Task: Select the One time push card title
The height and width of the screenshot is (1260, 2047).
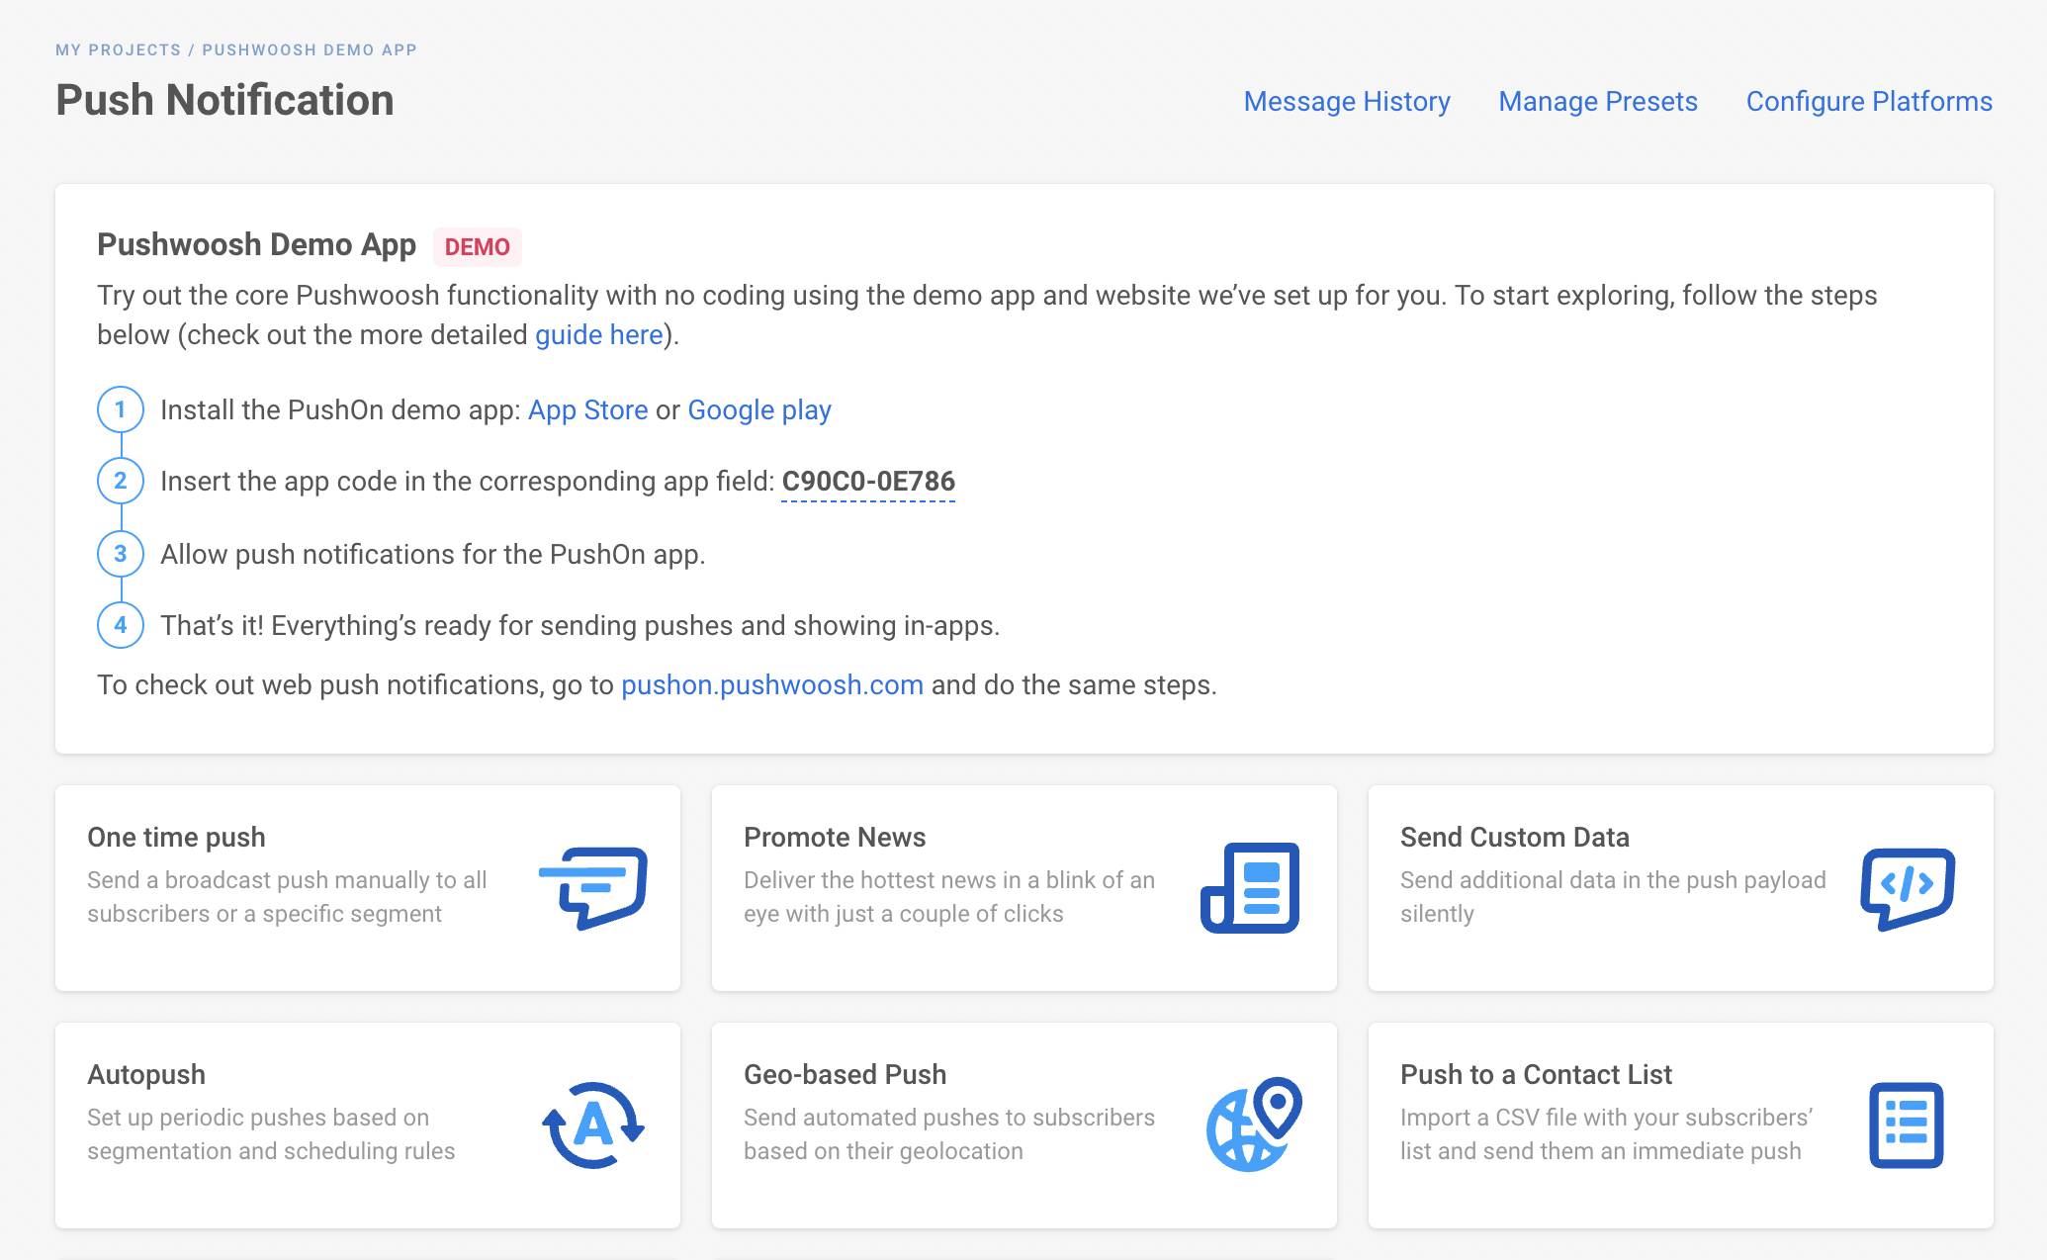Action: (x=176, y=837)
